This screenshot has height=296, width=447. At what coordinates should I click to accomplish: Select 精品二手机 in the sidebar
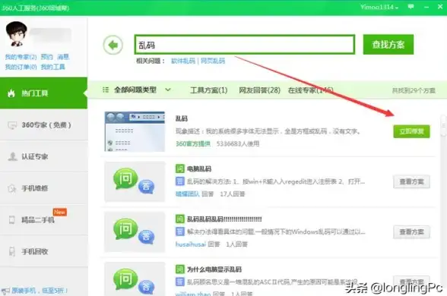(43, 220)
